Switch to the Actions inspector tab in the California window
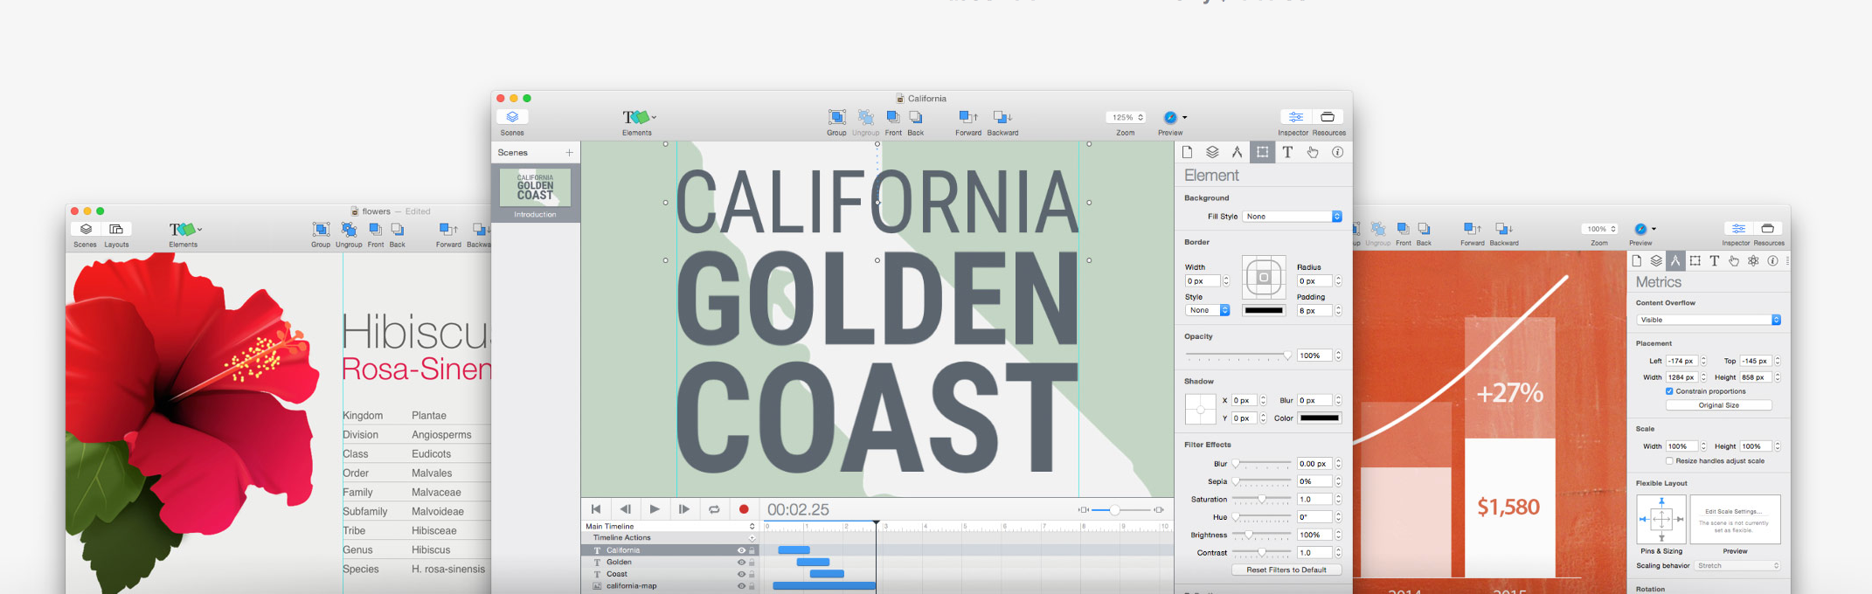Viewport: 1872px width, 594px height. [x=1313, y=152]
